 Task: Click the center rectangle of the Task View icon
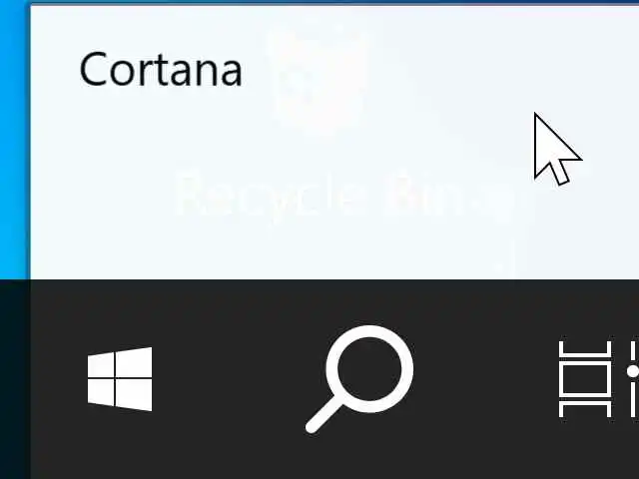[x=585, y=379]
